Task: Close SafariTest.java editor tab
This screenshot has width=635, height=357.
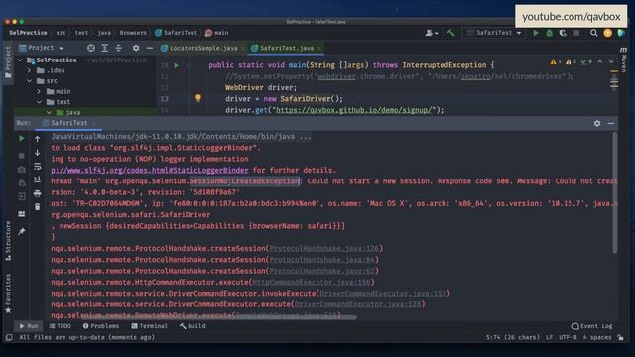Action: coord(319,49)
